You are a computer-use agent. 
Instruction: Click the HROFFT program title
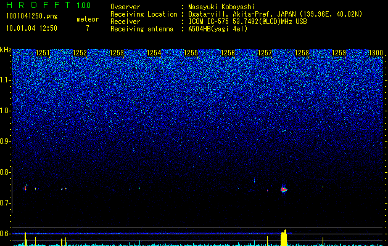pos(39,5)
